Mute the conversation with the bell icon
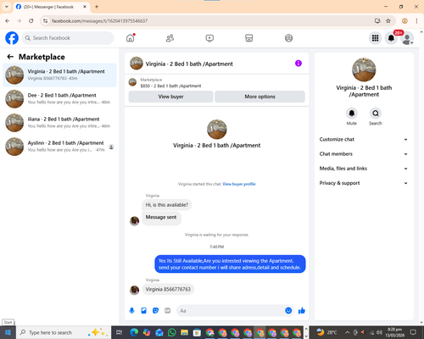The height and width of the screenshot is (339, 424). (x=352, y=114)
